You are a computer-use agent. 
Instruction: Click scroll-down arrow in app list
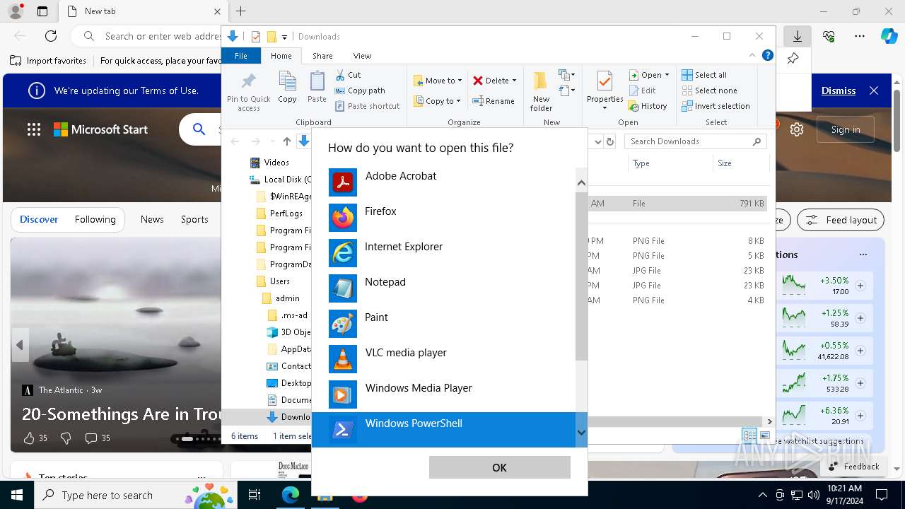click(x=581, y=432)
